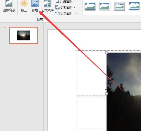Viewport: 141px width, 131px height.
Task: Click the sunset photo on the slide
Action: pyautogui.click(x=124, y=92)
